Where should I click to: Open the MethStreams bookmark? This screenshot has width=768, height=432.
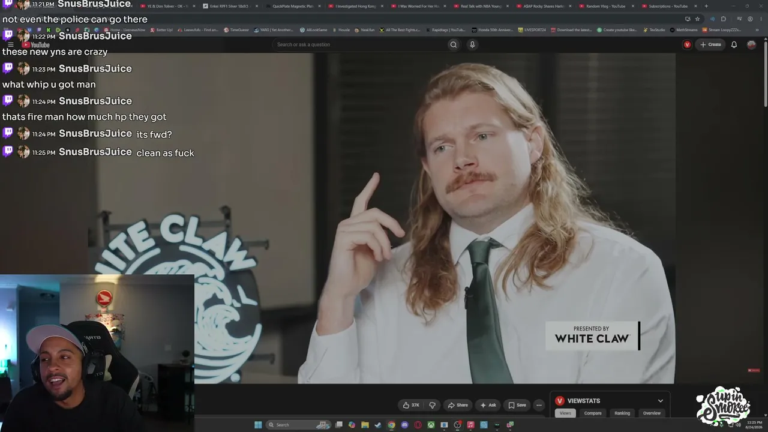tap(683, 30)
